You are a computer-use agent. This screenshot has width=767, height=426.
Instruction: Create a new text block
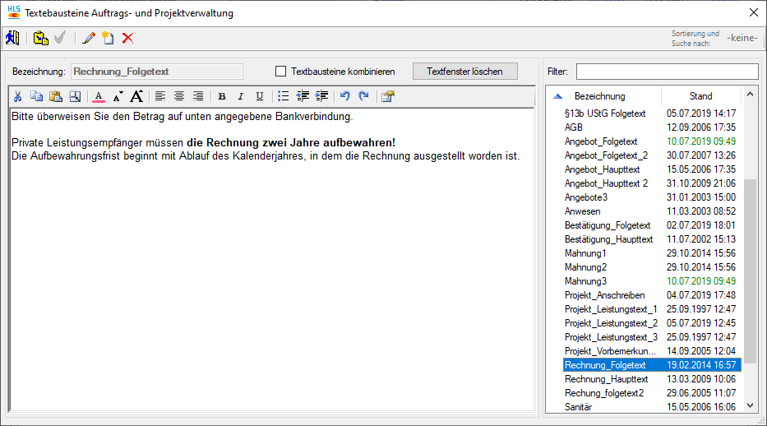108,38
